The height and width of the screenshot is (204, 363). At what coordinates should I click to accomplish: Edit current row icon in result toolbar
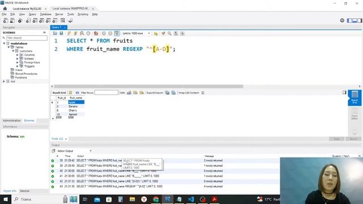coord(129,93)
